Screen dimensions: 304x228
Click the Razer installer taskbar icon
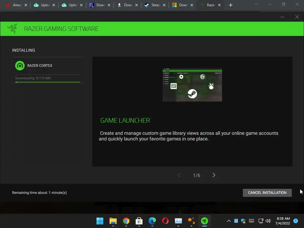coord(204,221)
